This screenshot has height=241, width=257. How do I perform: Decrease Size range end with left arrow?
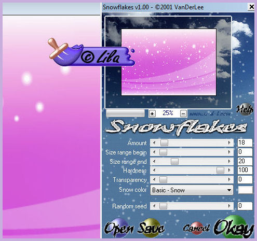(154, 162)
